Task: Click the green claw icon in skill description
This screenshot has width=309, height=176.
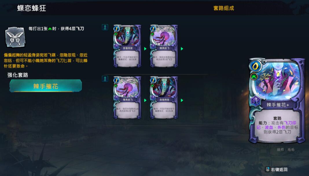Action: [50, 29]
